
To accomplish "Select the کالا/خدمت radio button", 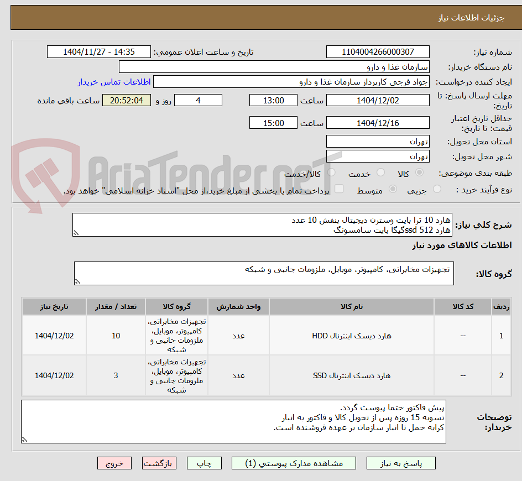I will [x=331, y=172].
